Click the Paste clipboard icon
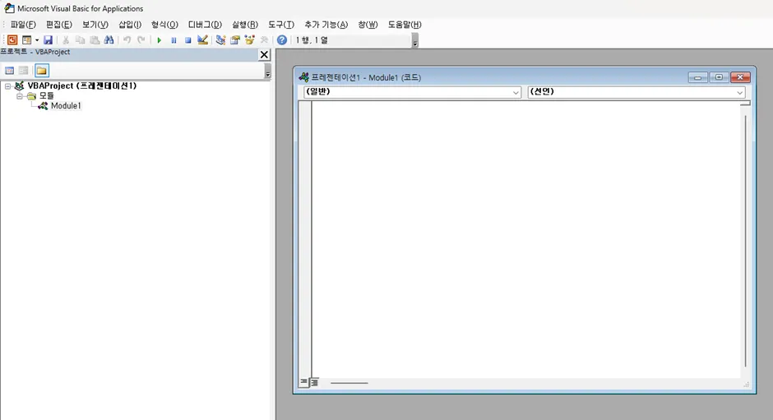773x420 pixels. click(95, 40)
